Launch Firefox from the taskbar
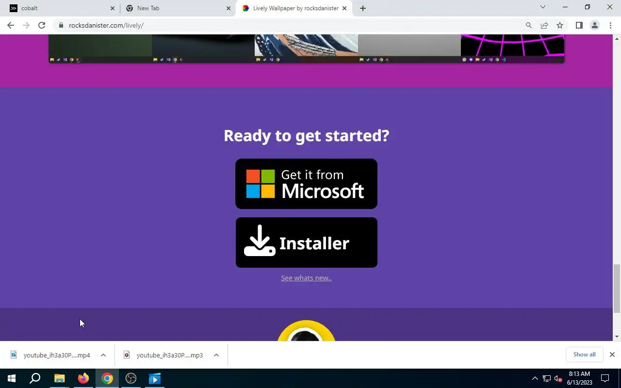The height and width of the screenshot is (388, 621). click(x=83, y=378)
